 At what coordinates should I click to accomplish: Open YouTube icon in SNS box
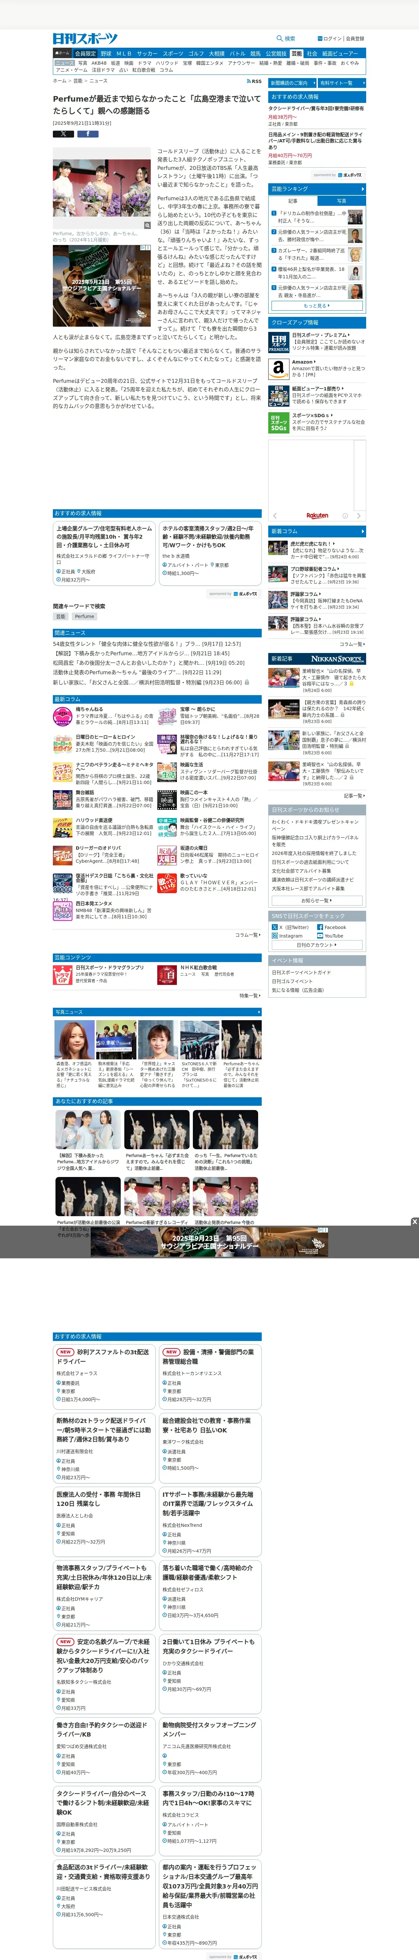point(320,936)
